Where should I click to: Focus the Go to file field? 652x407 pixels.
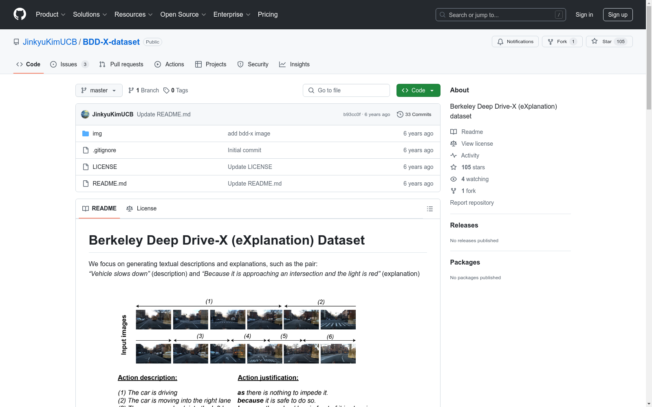coord(346,90)
